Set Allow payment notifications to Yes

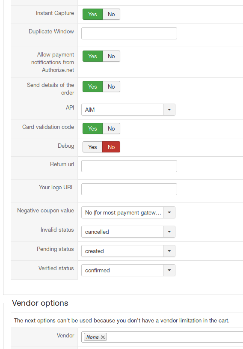click(x=92, y=56)
